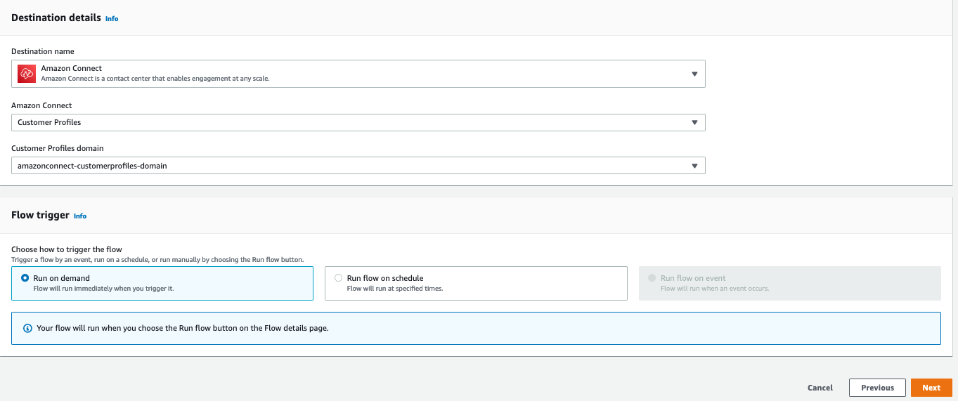Click the Customer Profiles domain label
Viewport: 958px width, 401px height.
(x=58, y=148)
